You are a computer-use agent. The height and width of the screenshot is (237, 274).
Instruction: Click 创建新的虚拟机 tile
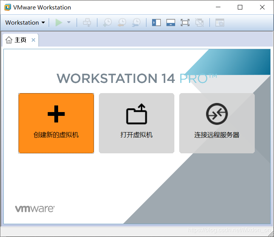56,123
